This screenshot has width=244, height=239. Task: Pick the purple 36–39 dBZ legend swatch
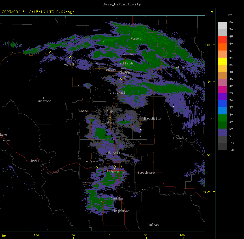[222, 97]
